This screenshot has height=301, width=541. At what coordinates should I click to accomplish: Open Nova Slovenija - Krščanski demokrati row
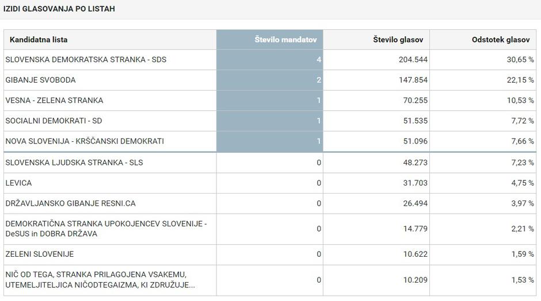pos(85,141)
